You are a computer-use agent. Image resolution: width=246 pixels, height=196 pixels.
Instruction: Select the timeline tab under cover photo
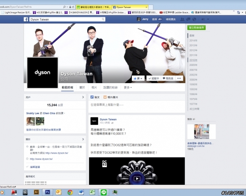(x=67, y=87)
